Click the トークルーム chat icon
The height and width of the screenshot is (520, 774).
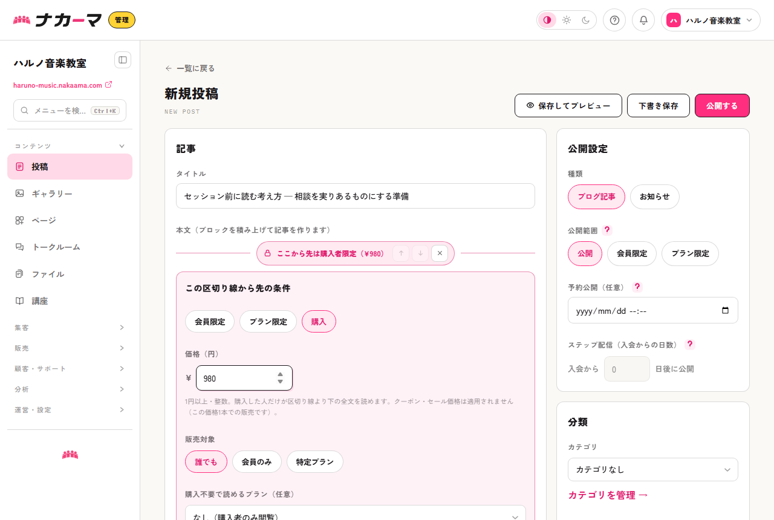(x=20, y=247)
